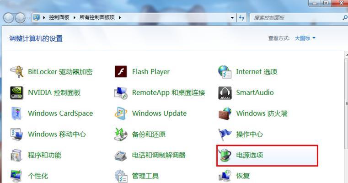This screenshot has height=183, width=348.
Task: Open the 电源选项 battery icon
Action: [x=225, y=155]
